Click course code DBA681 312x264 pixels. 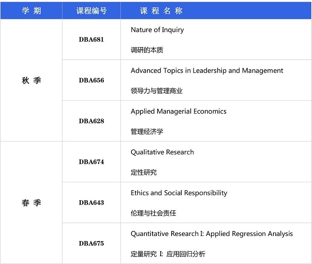point(92,40)
